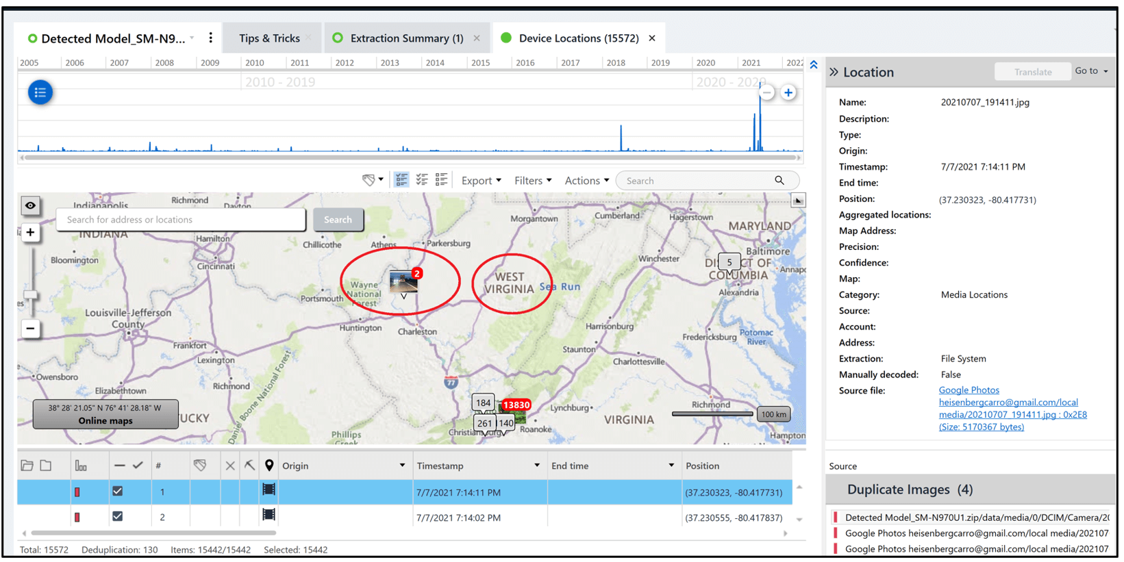Open the Tips & Tricks tab
The height and width of the screenshot is (562, 1124).
point(269,38)
